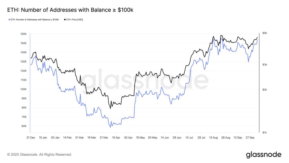Click the '160K' left axis label
The width and height of the screenshot is (289, 163).
click(x=23, y=34)
